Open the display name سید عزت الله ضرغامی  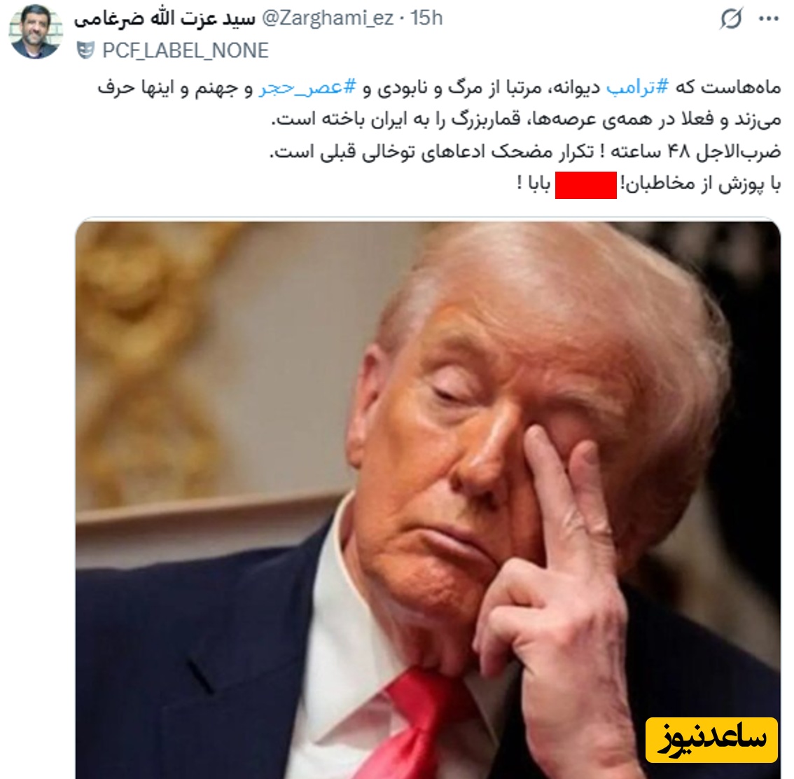[x=165, y=18]
